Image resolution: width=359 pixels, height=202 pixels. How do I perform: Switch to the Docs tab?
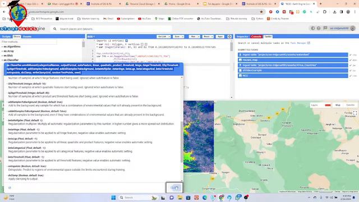(x=17, y=36)
